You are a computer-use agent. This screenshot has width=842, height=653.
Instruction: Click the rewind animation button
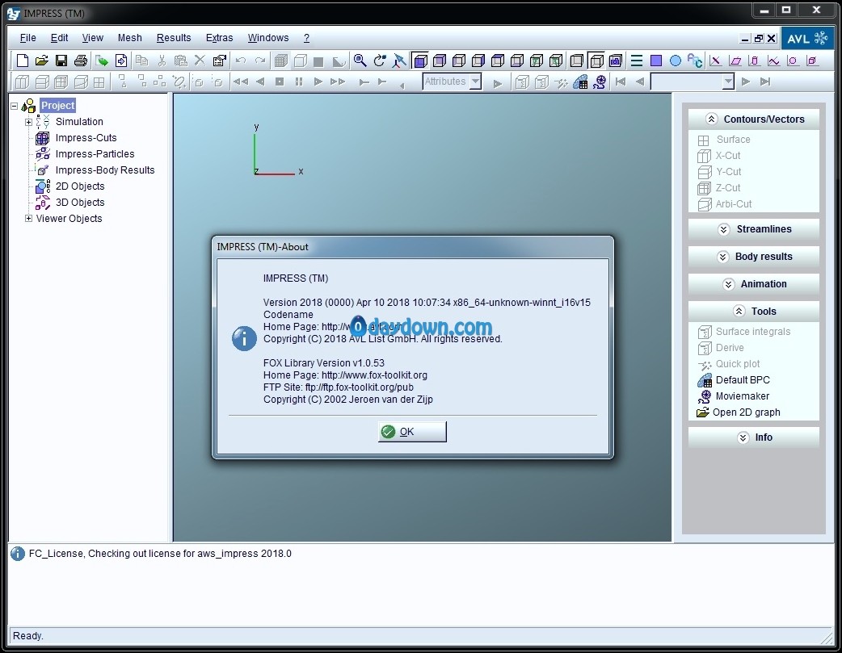(240, 82)
